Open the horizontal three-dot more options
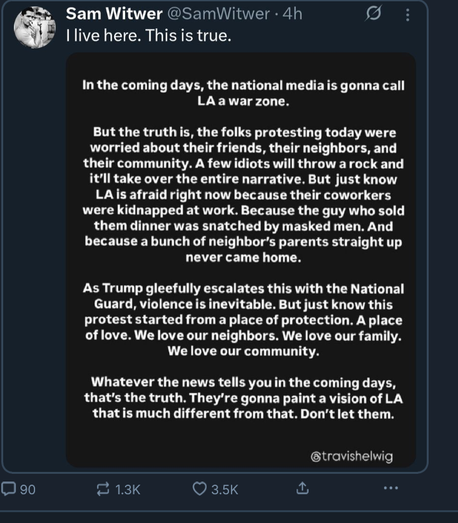The image size is (458, 523). 391,488
